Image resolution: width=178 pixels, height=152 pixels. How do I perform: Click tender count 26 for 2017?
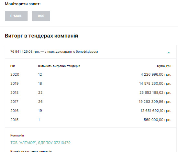tap(40, 102)
